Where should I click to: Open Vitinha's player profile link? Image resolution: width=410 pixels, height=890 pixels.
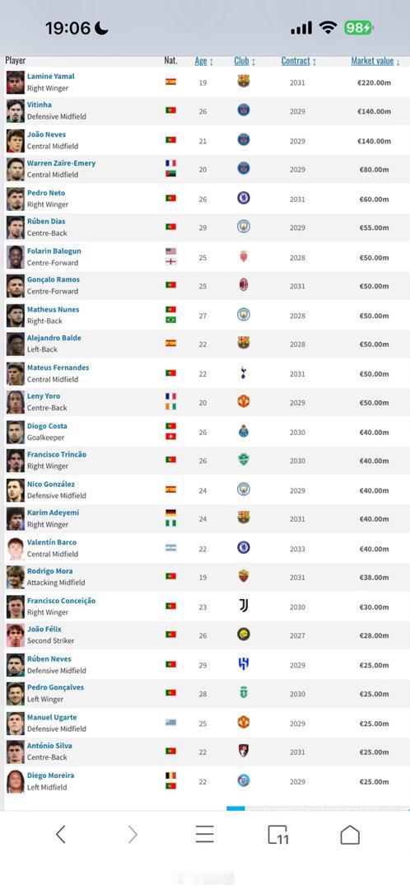(x=40, y=105)
